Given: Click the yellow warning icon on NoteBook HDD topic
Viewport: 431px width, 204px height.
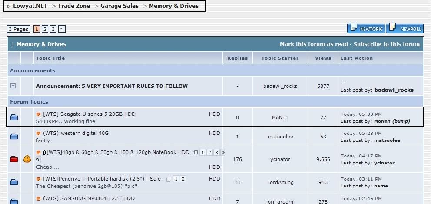Looking at the screenshot, I should pos(27,159).
